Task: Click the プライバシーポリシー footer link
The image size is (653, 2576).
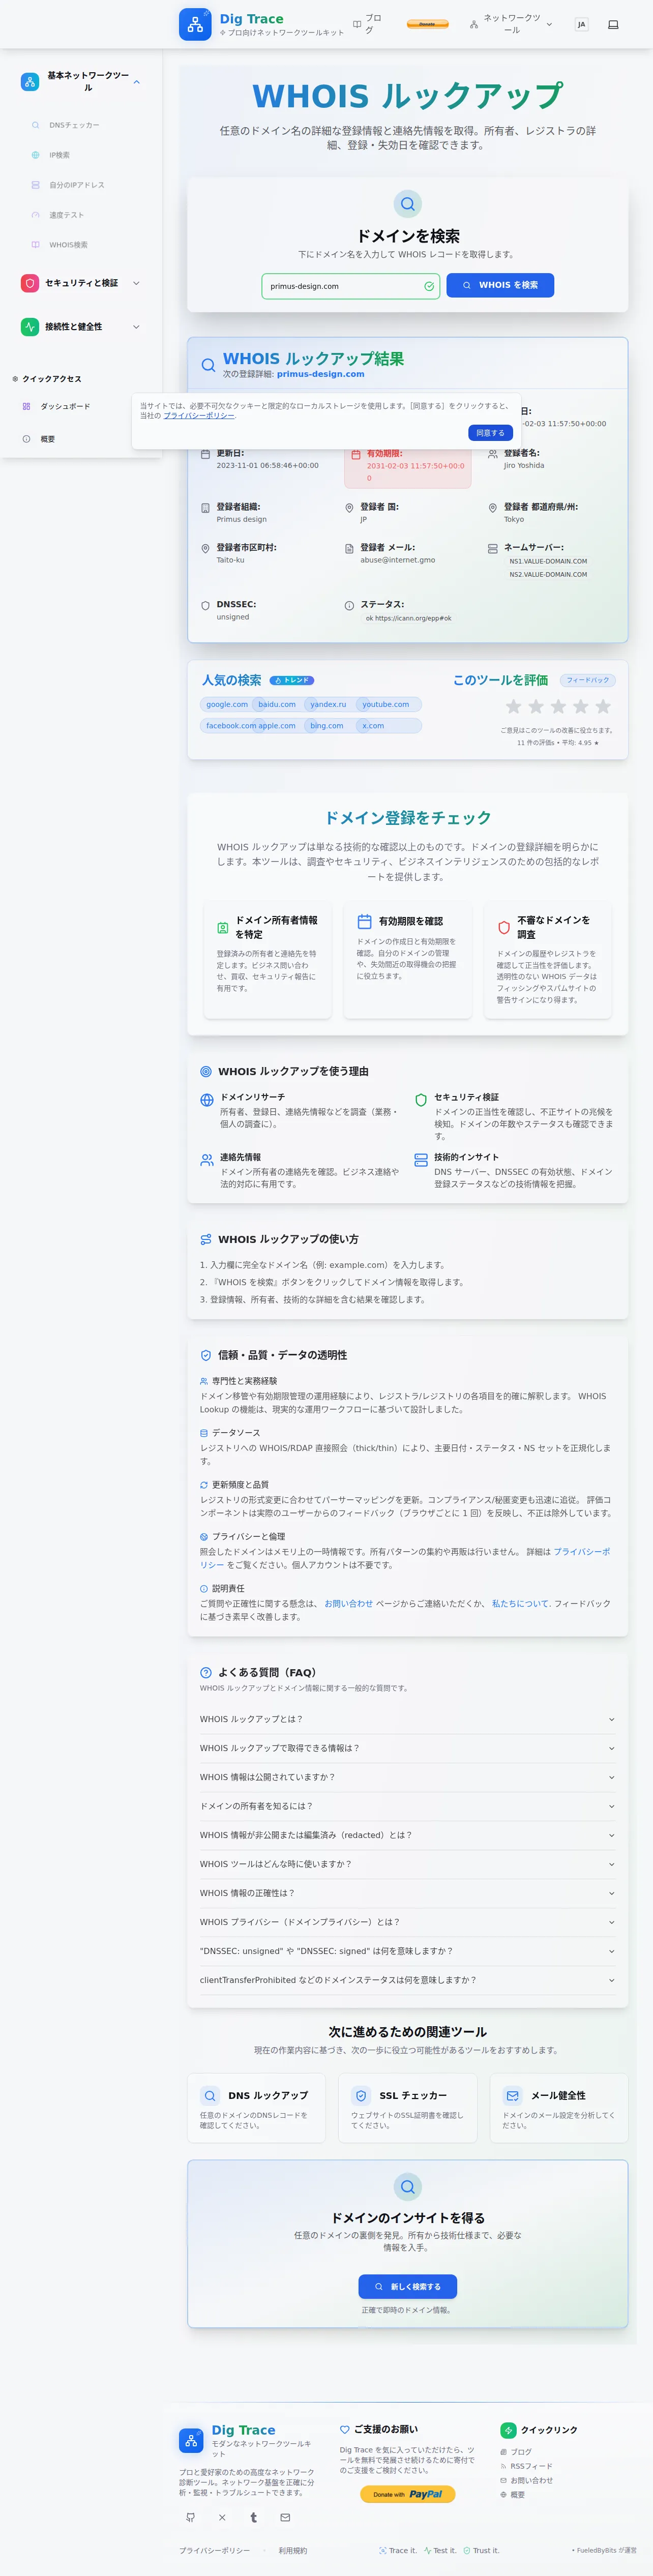Action: (x=215, y=2550)
